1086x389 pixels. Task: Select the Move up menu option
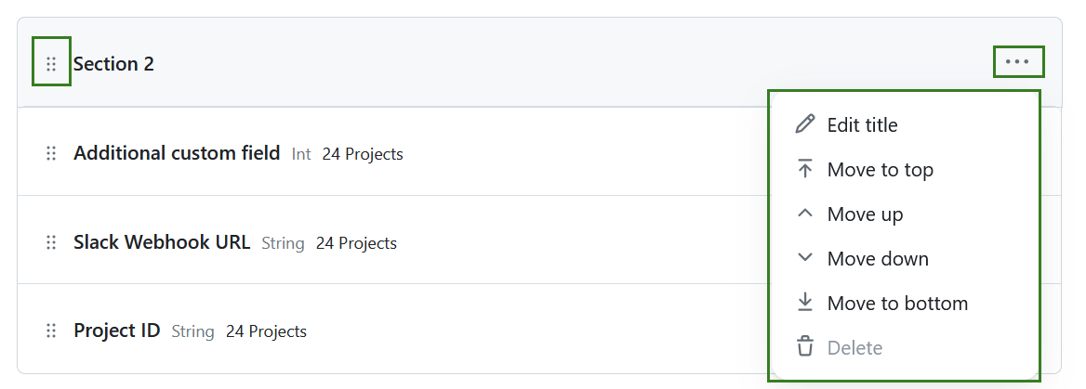[x=865, y=214]
